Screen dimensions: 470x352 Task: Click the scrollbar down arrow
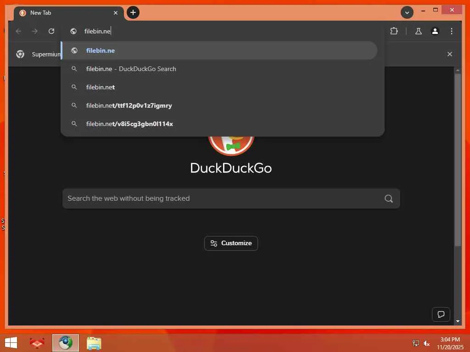pos(458,321)
